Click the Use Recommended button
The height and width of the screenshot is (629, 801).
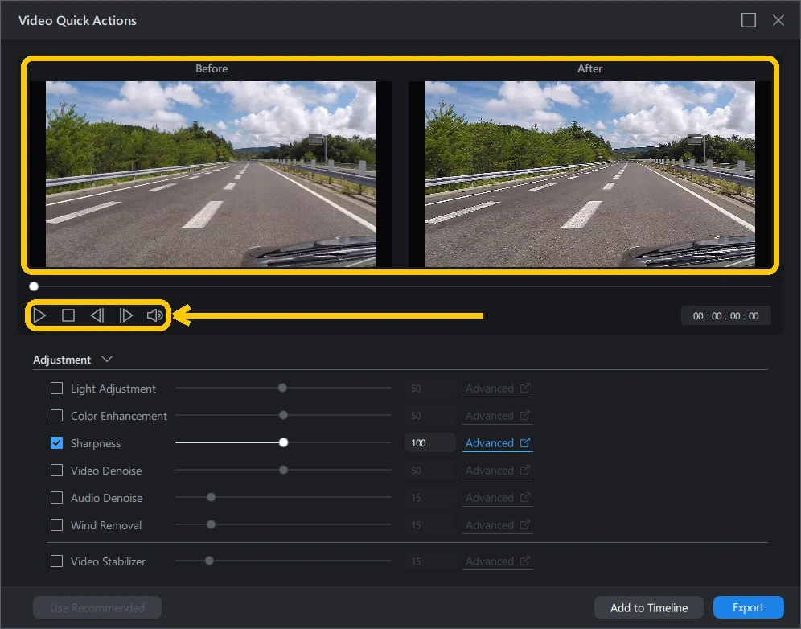(x=97, y=607)
